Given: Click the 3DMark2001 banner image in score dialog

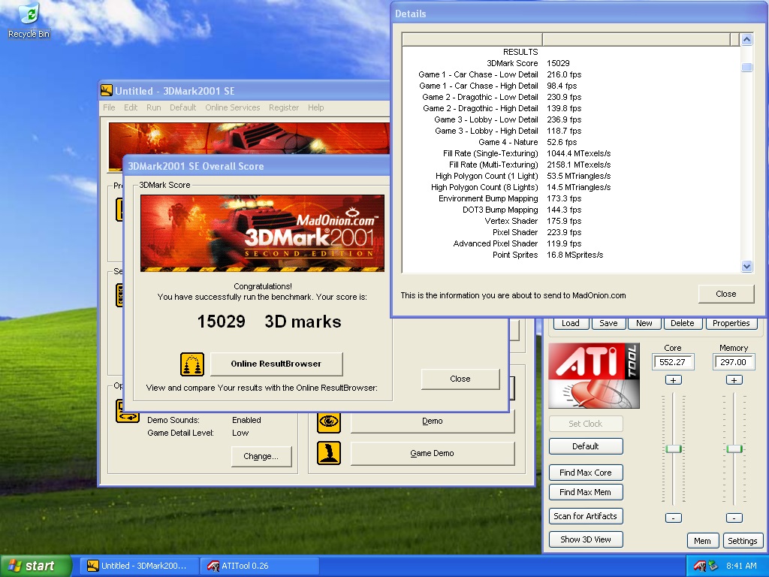Looking at the screenshot, I should tap(262, 233).
